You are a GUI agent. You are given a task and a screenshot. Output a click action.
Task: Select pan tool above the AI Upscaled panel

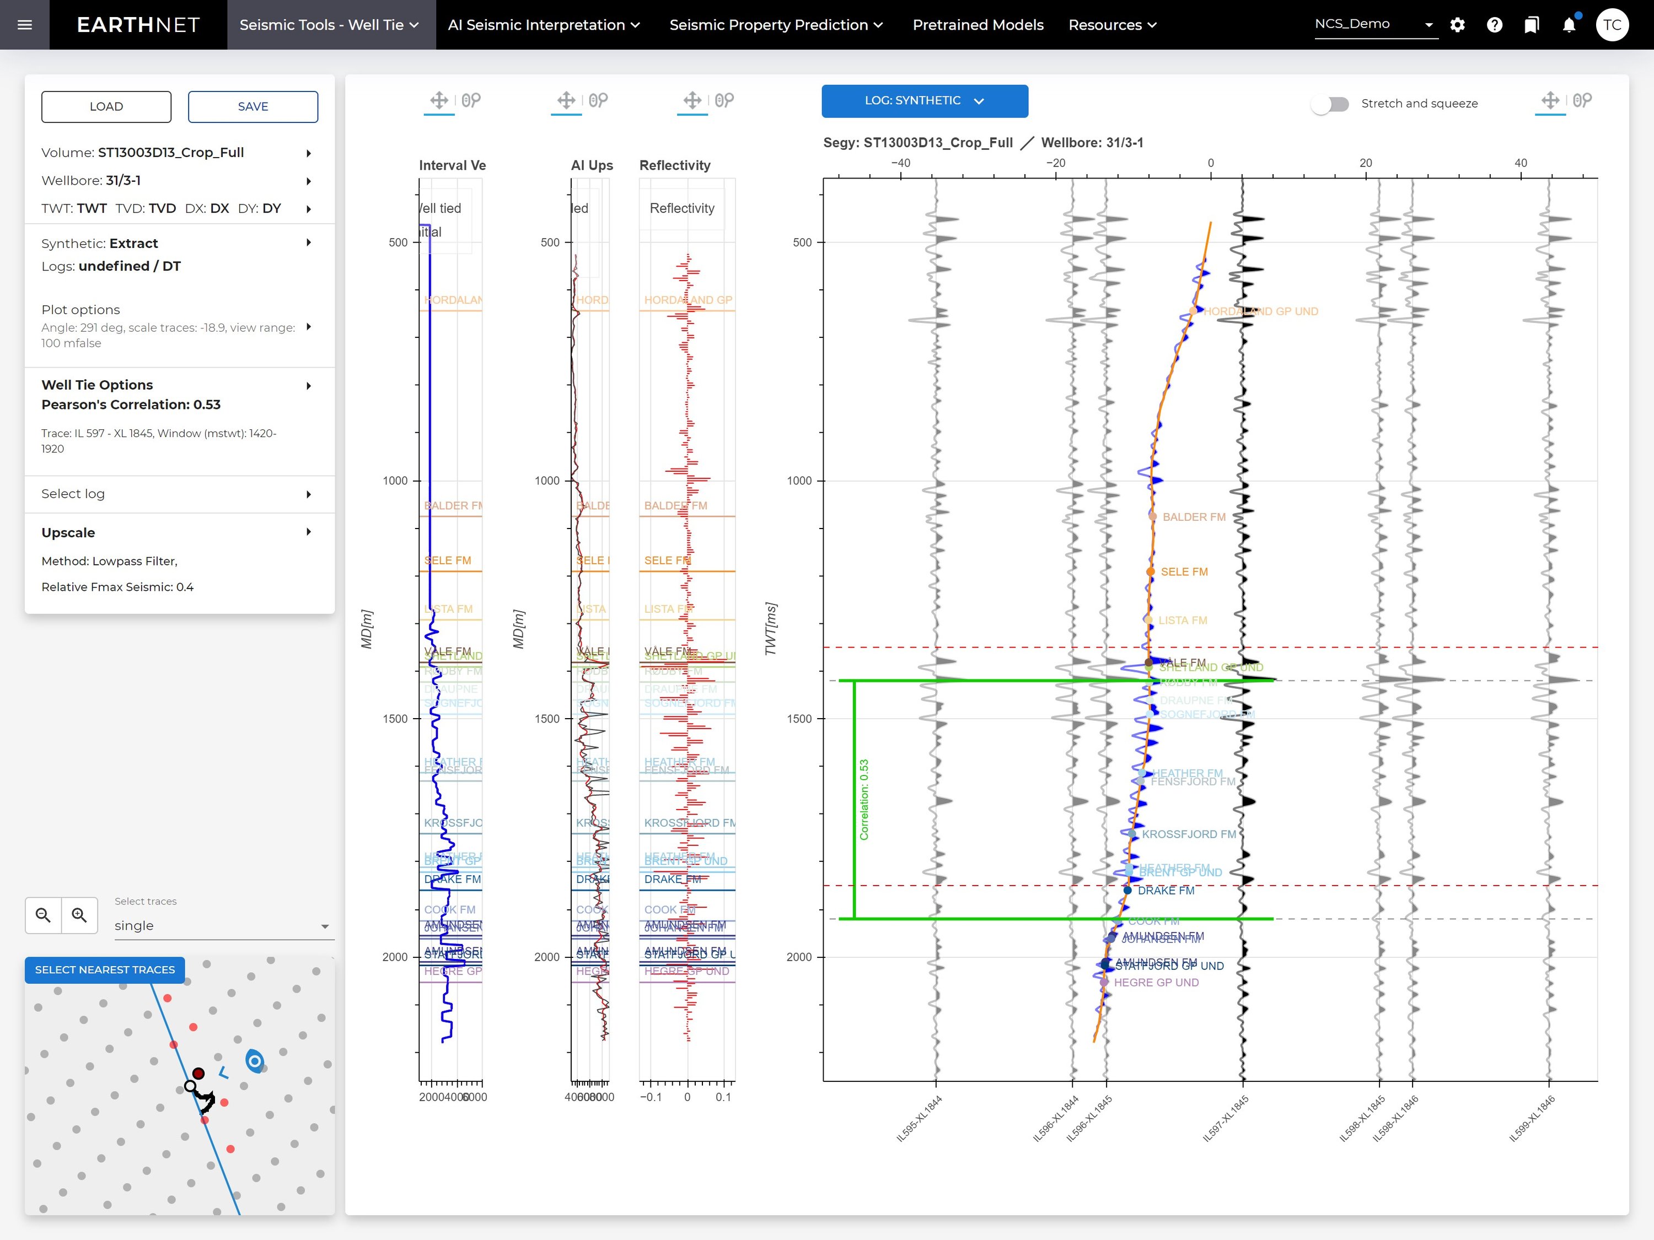tap(566, 100)
